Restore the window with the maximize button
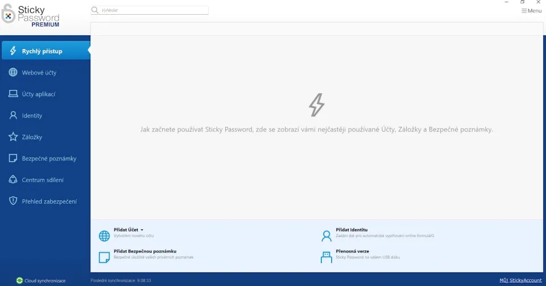This screenshot has width=546, height=286. [522, 2]
